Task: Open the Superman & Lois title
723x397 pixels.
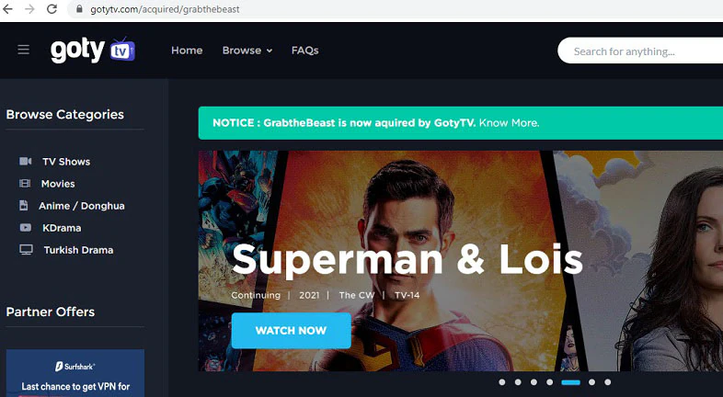Action: (x=407, y=259)
